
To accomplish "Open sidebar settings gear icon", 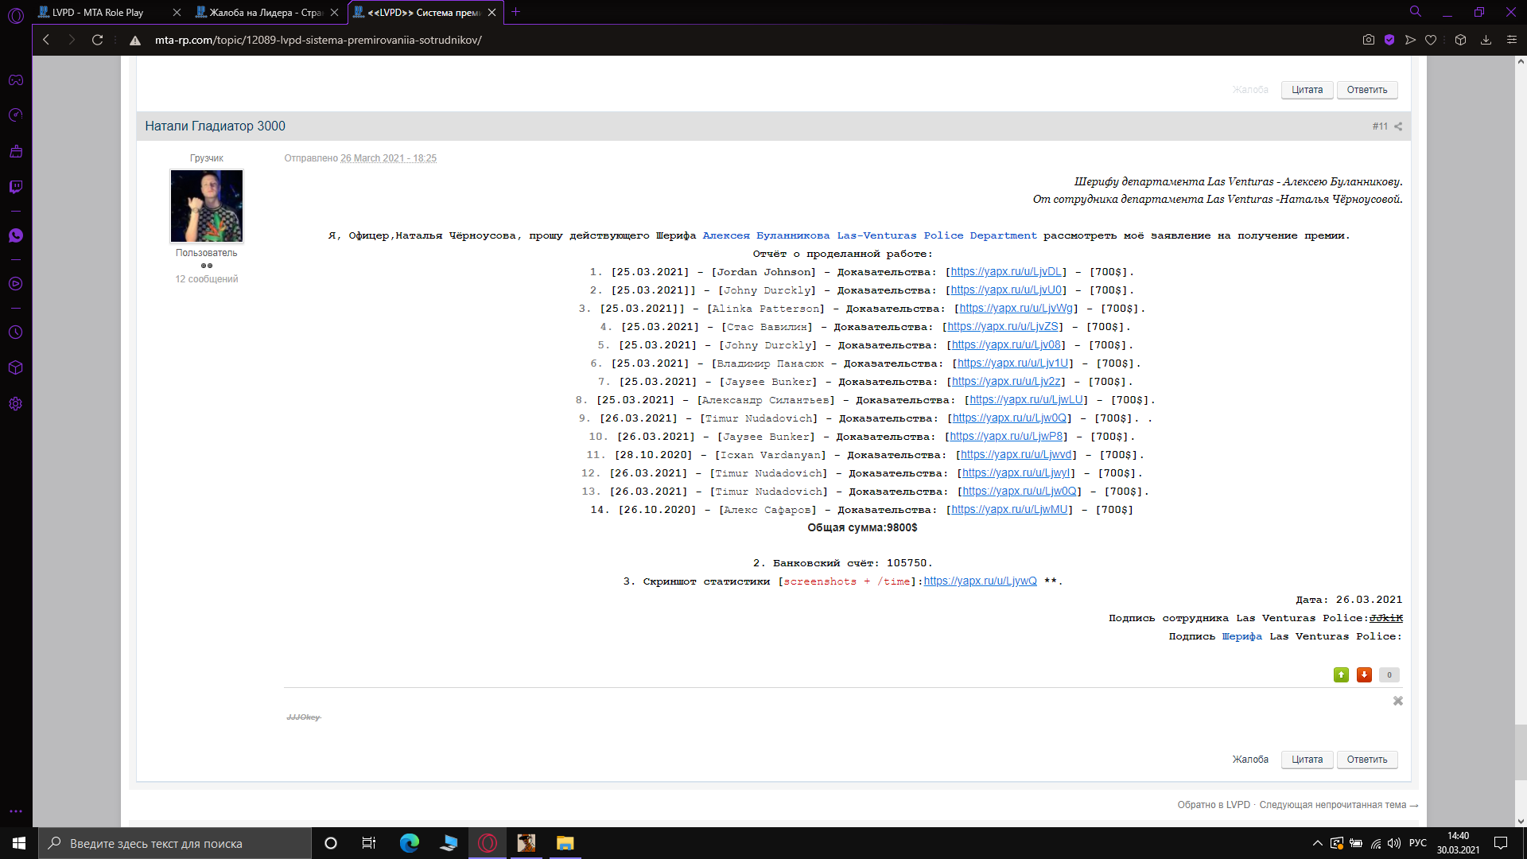I will [x=16, y=404].
